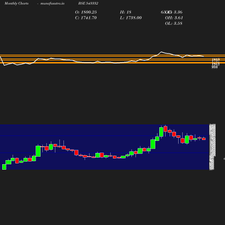Screen dimensions: 225x225
Task: Click the munafasutra.in site label
Action: pyautogui.click(x=52, y=3)
